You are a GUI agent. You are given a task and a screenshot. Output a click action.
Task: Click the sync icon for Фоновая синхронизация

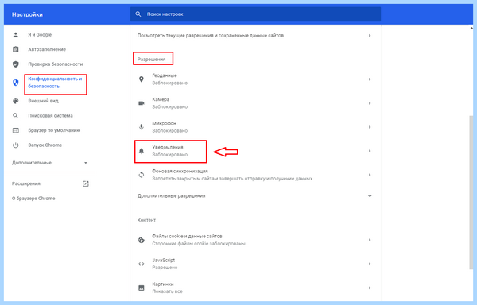pos(142,175)
